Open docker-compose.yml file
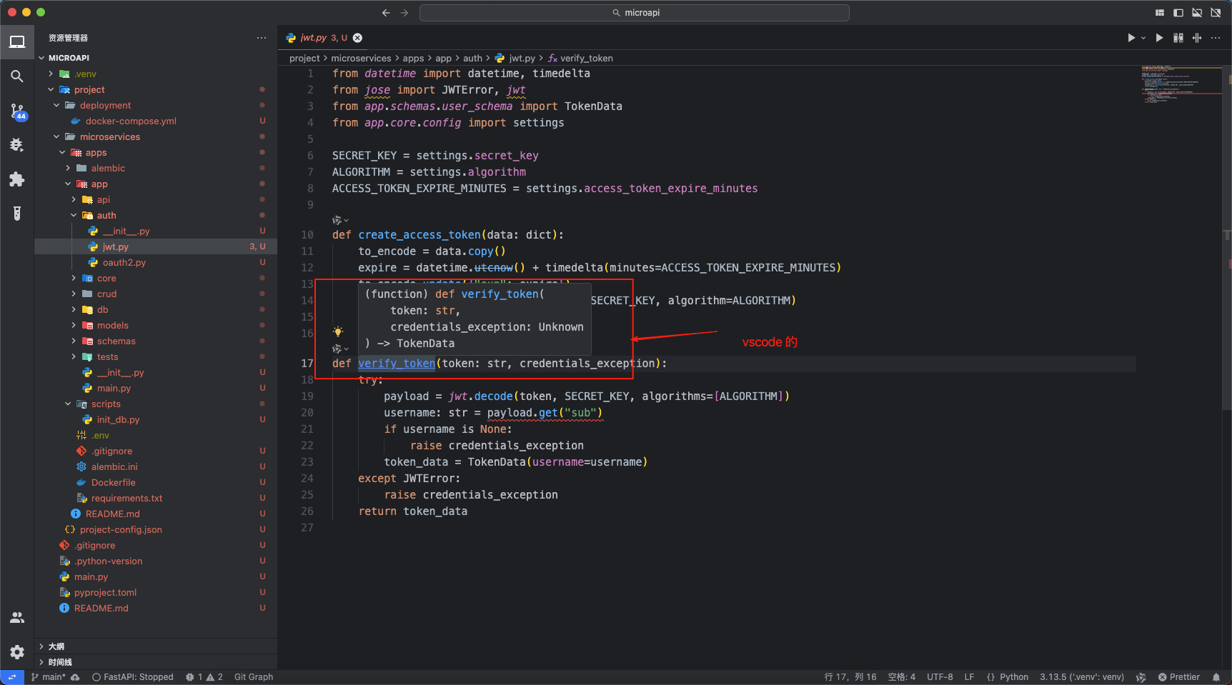 pyautogui.click(x=131, y=121)
